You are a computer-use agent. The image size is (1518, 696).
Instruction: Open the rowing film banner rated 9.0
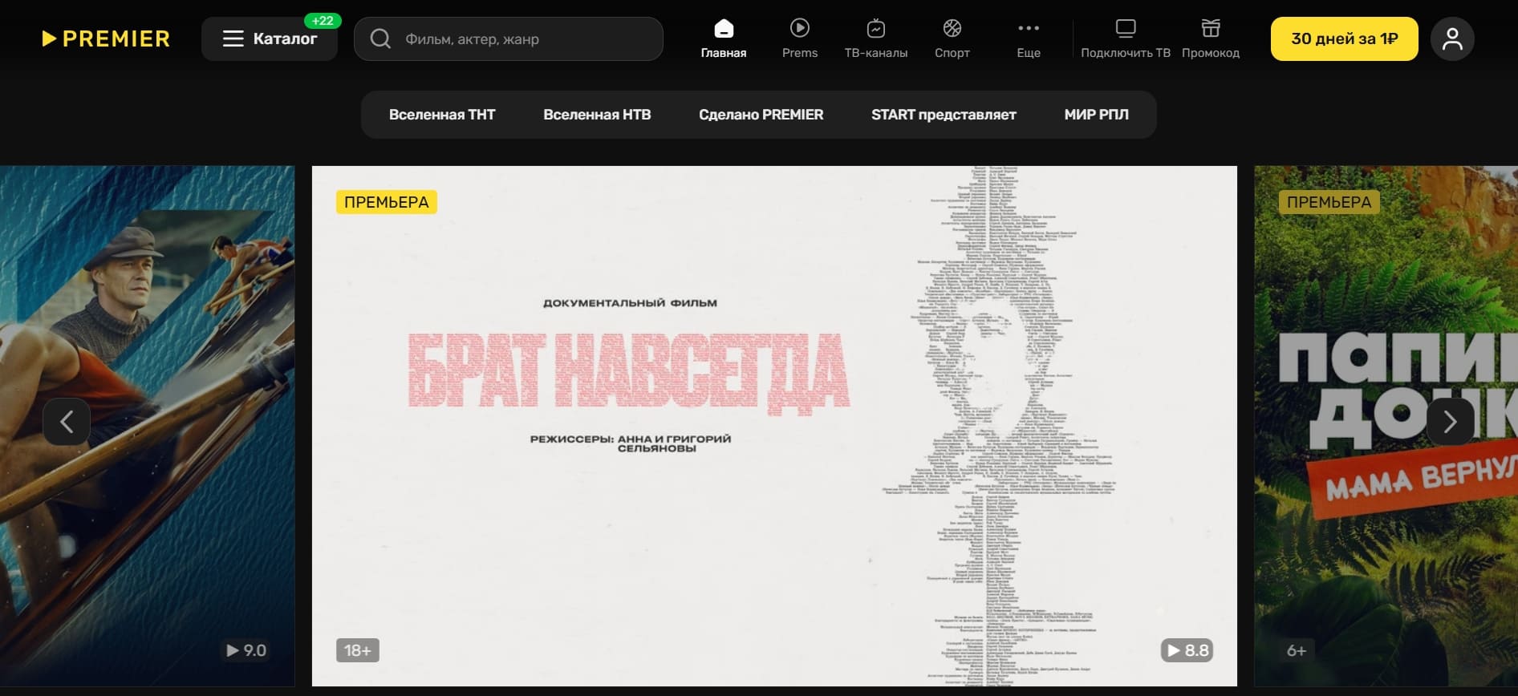(x=147, y=426)
